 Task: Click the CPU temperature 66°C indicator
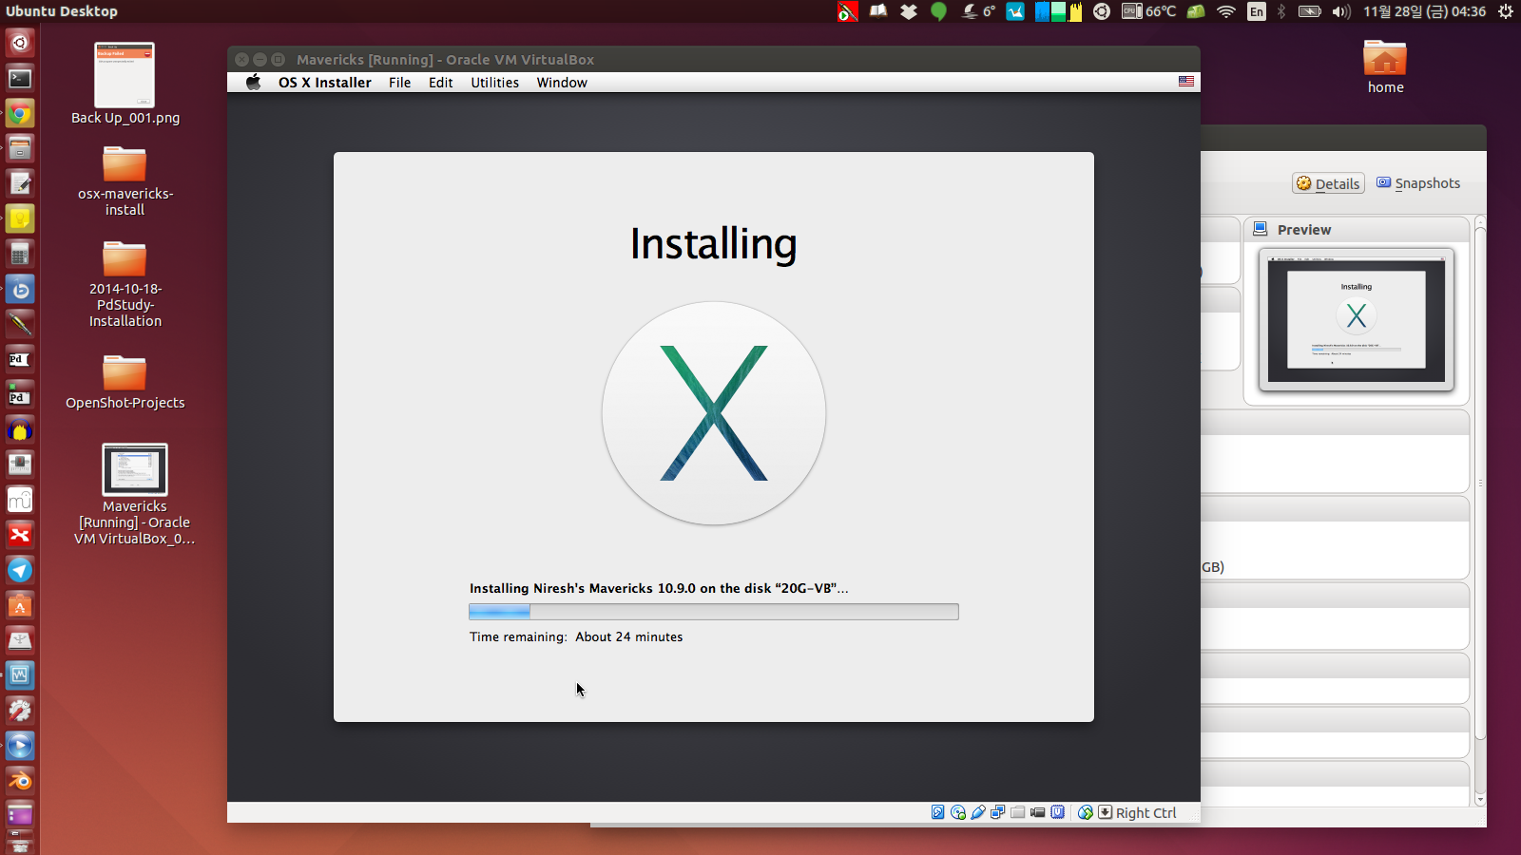click(x=1149, y=11)
